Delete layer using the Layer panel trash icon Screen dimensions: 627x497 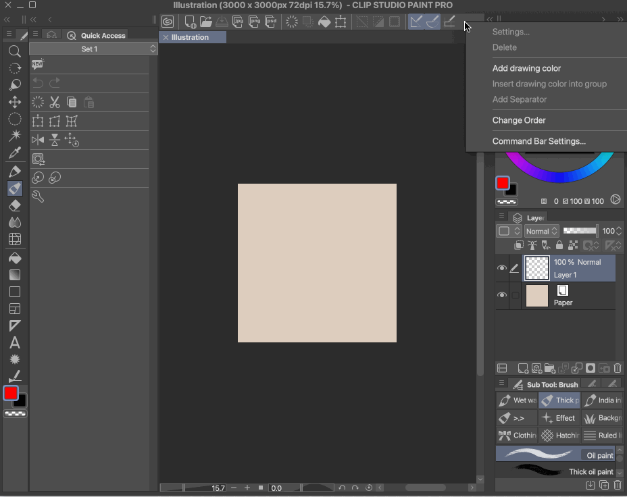coord(618,368)
